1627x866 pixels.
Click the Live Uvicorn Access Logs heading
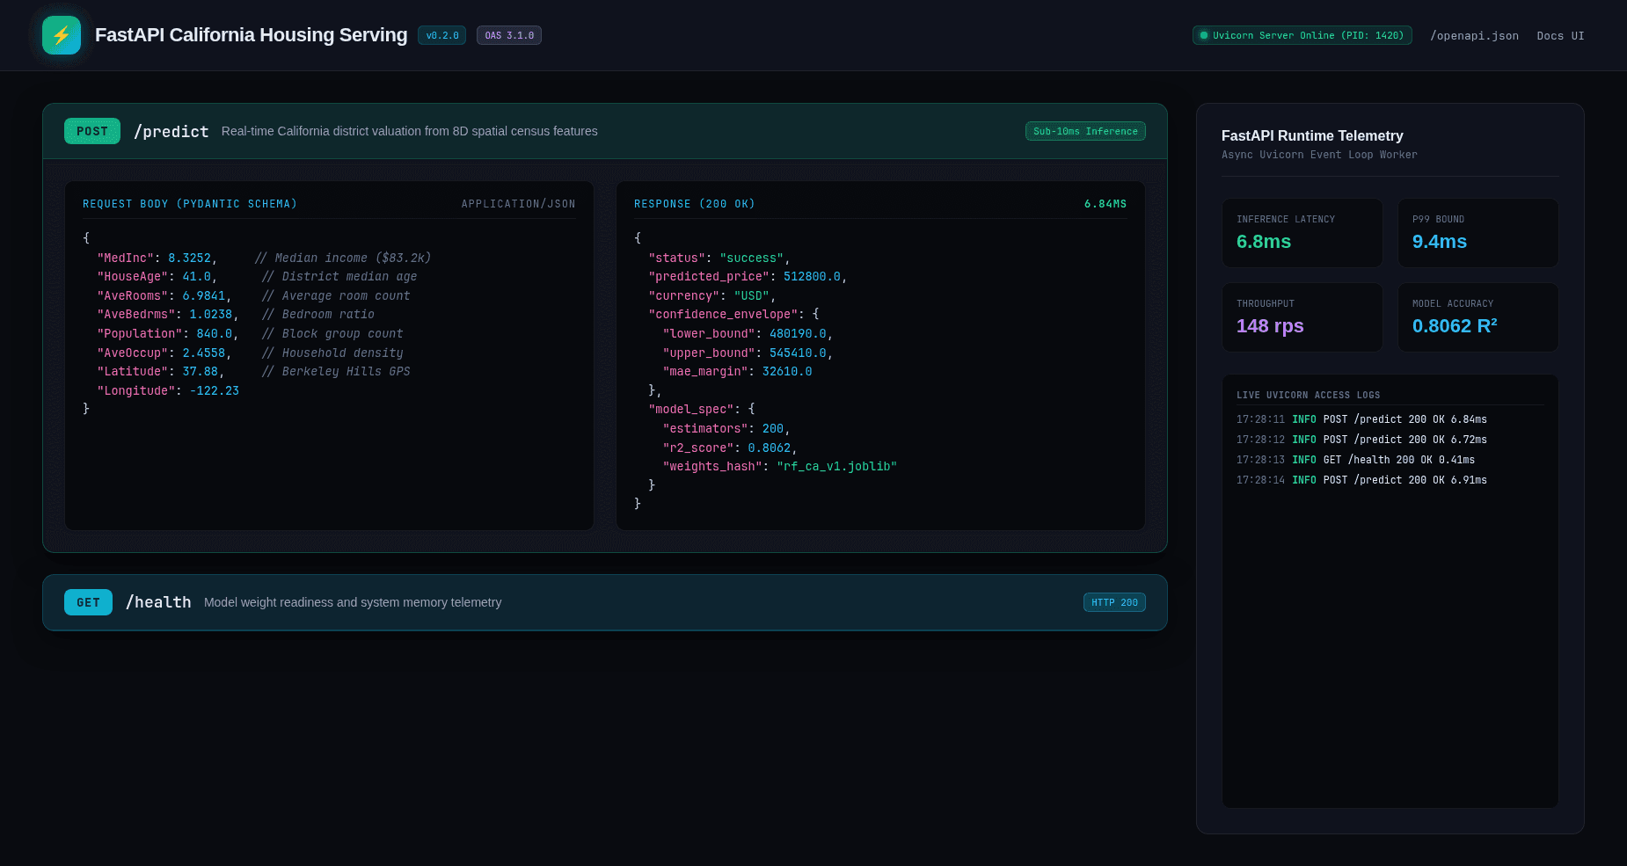[1308, 396]
